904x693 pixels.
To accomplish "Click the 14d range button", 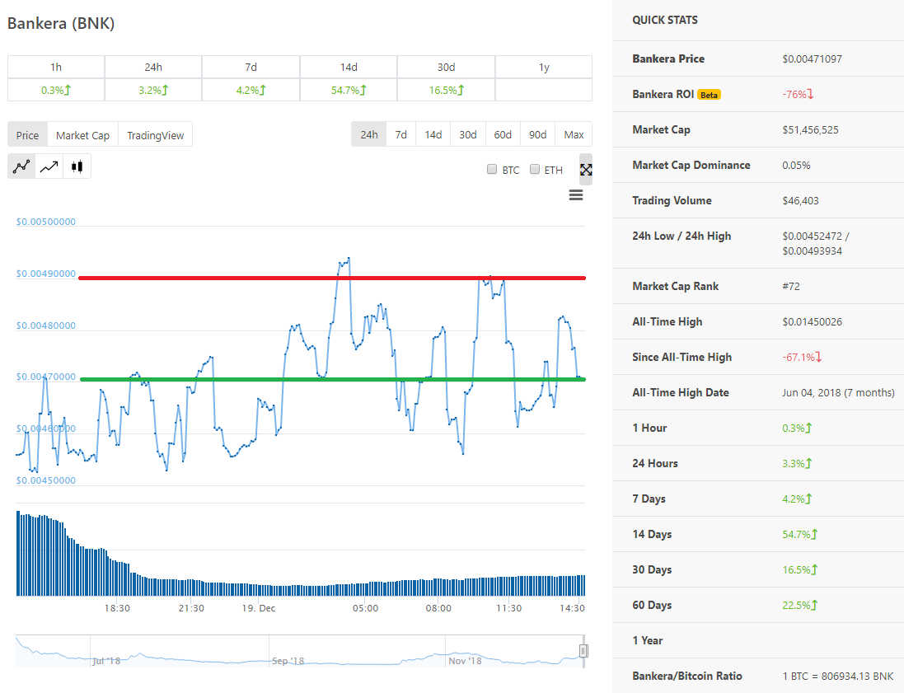I will pyautogui.click(x=433, y=134).
